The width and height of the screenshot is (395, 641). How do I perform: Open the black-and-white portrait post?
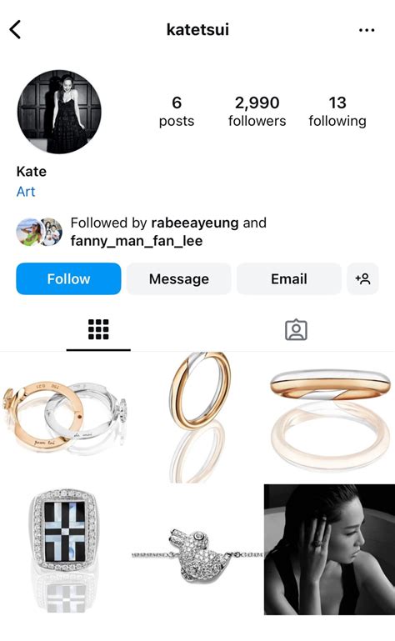click(x=329, y=550)
